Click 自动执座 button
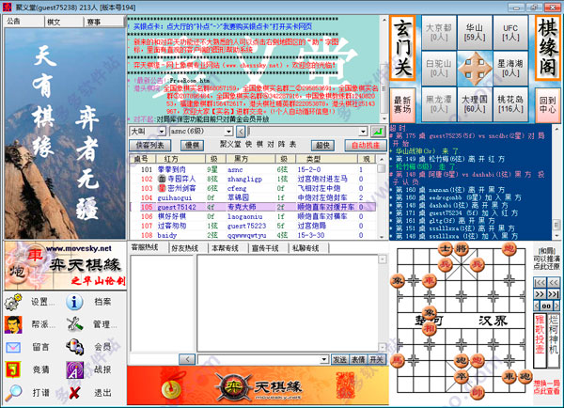 366,145
